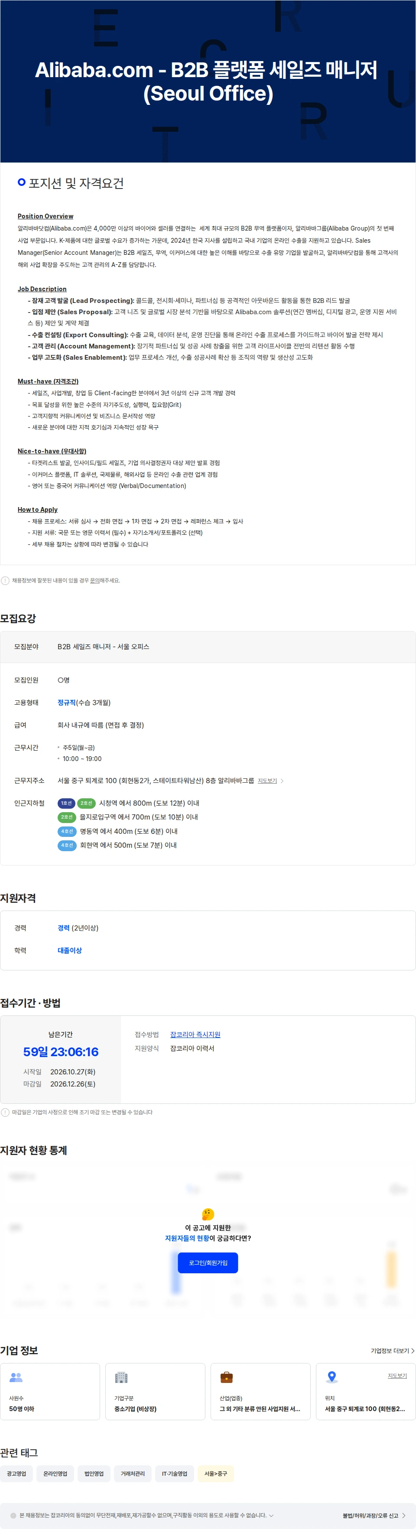Screen dimensions: 416x1529
Task: Click the industry briefcase icon
Action: pyautogui.click(x=227, y=1378)
